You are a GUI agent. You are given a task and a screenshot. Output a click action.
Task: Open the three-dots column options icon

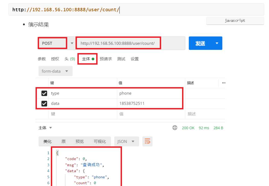click(x=223, y=83)
